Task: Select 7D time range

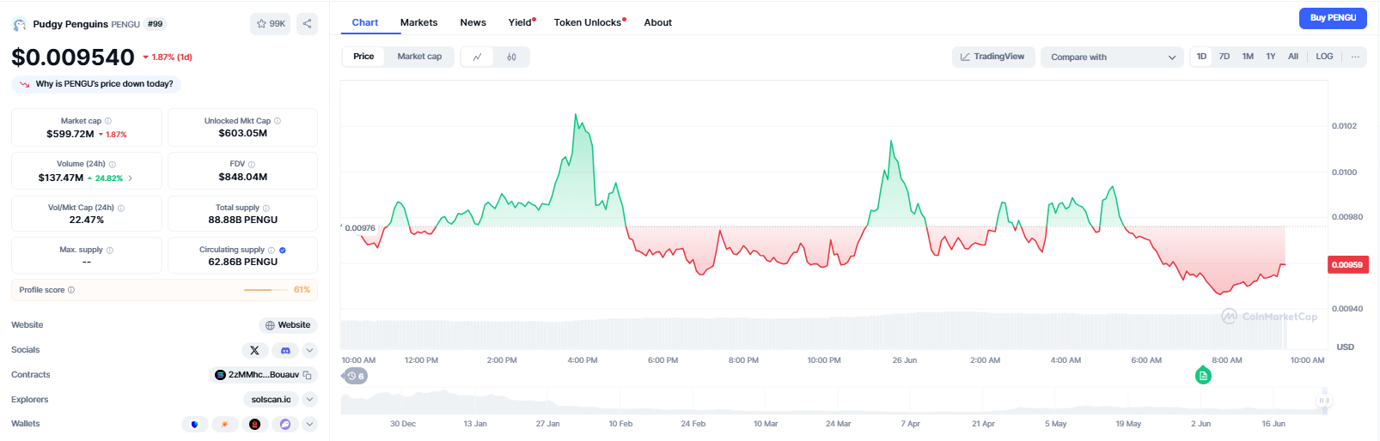Action: [1224, 57]
